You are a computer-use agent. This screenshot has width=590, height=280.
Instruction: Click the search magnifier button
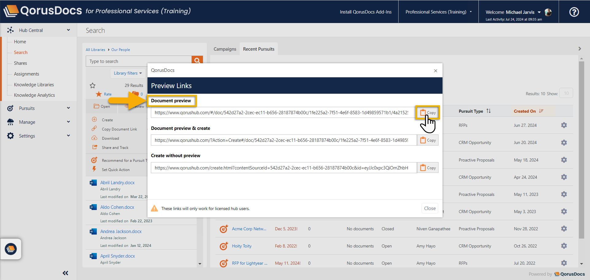tap(197, 60)
